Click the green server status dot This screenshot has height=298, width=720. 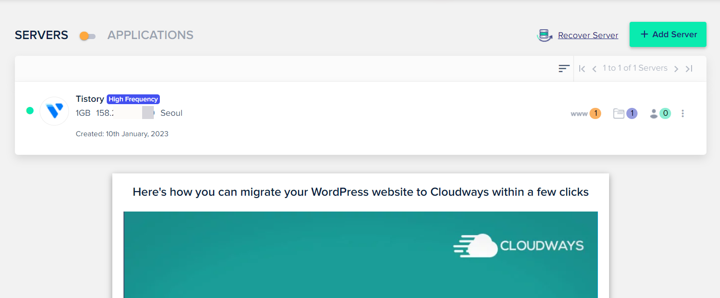coord(30,111)
